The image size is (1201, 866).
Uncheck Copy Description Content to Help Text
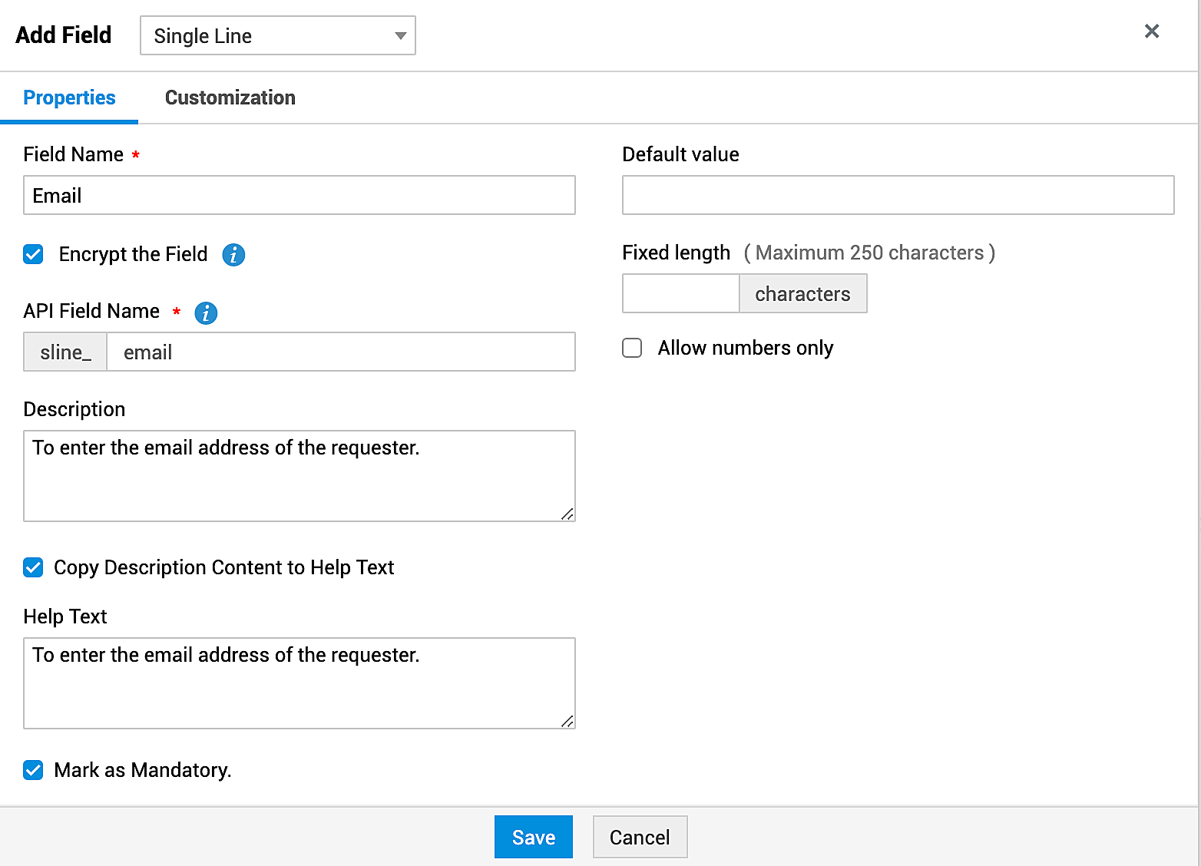pos(33,567)
